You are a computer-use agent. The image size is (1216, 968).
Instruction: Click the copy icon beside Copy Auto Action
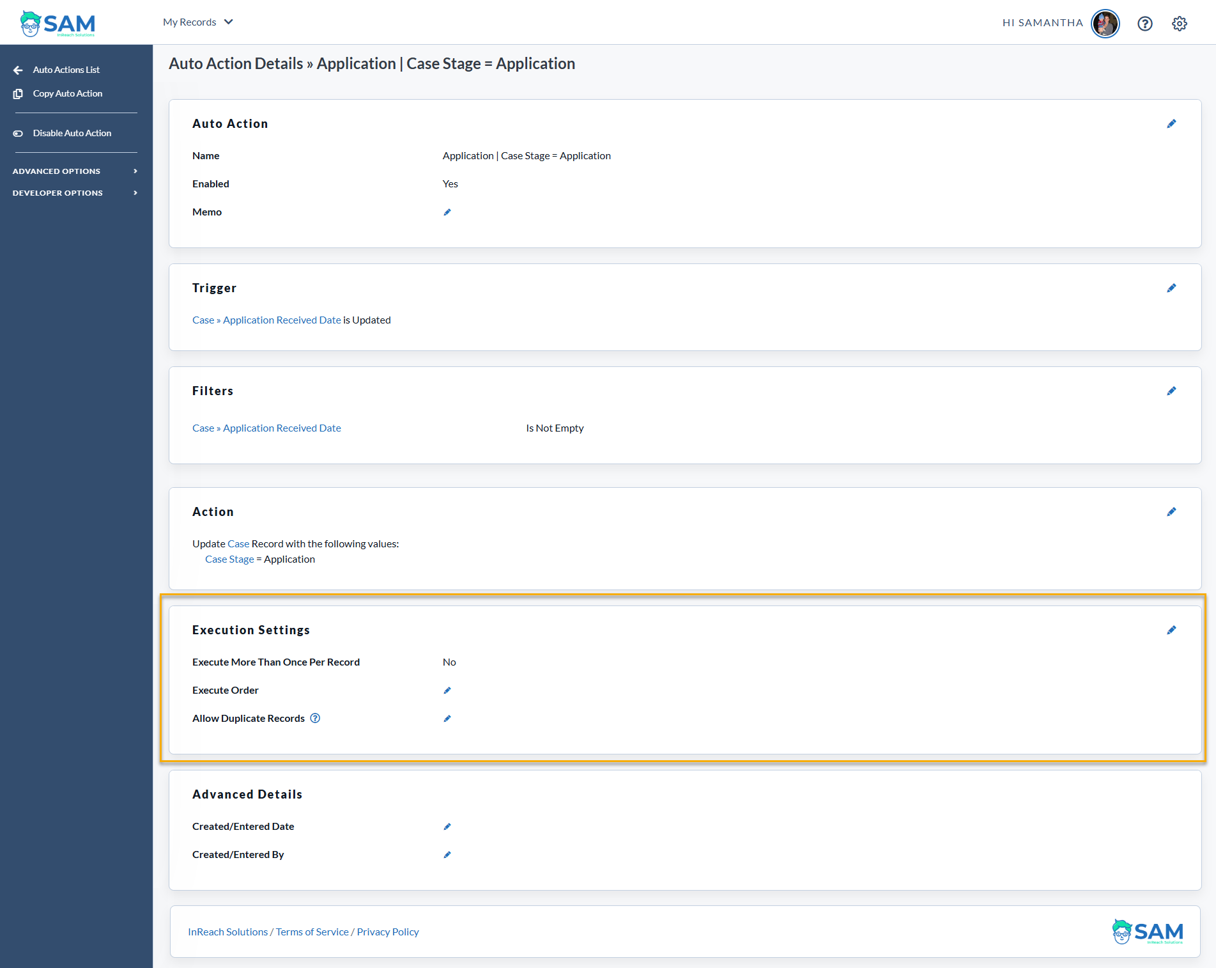18,94
